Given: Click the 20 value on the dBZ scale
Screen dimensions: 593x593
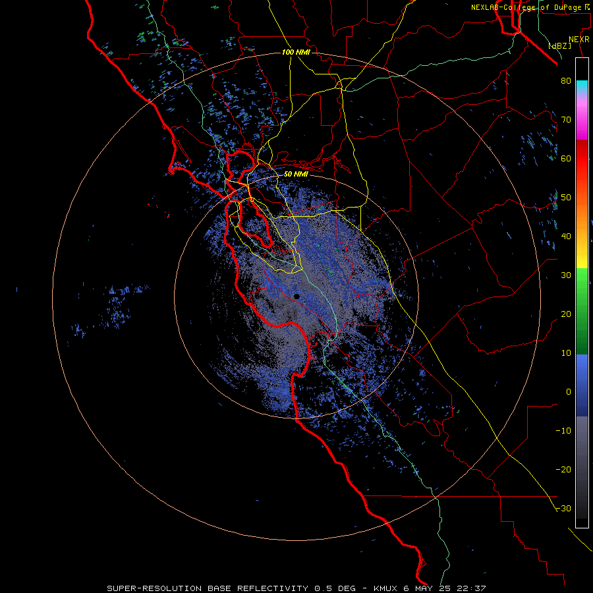Looking at the screenshot, I should coord(566,314).
